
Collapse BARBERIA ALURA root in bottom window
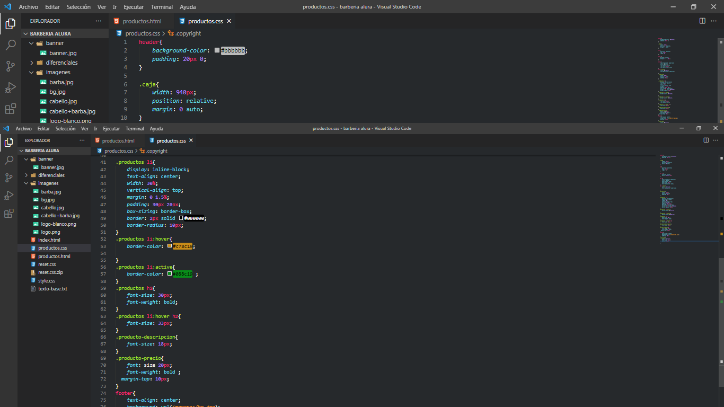tap(21, 151)
